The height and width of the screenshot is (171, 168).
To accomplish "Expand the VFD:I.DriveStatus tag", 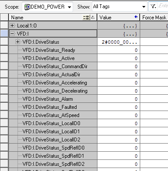I will pyautogui.click(x=18, y=42).
